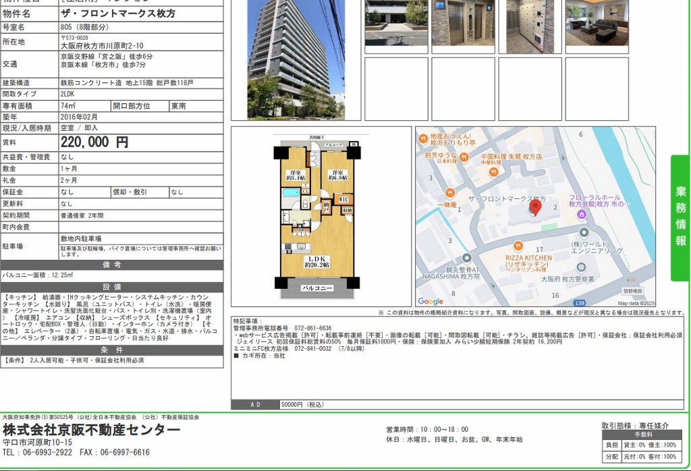This screenshot has height=471, width=691.
Task: Click the 設備 section header
Action: coord(112,287)
